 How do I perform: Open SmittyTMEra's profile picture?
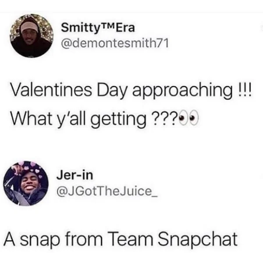[x=32, y=36]
